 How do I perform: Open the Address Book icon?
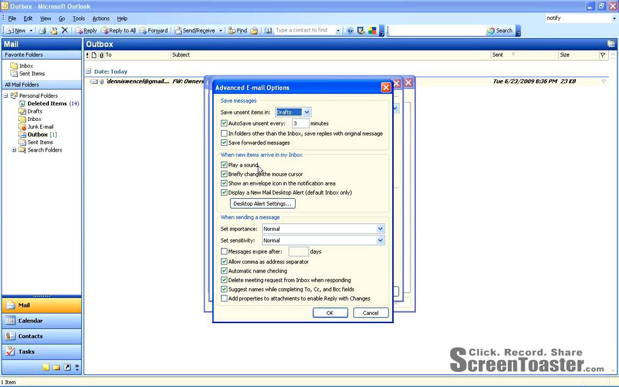pos(268,31)
